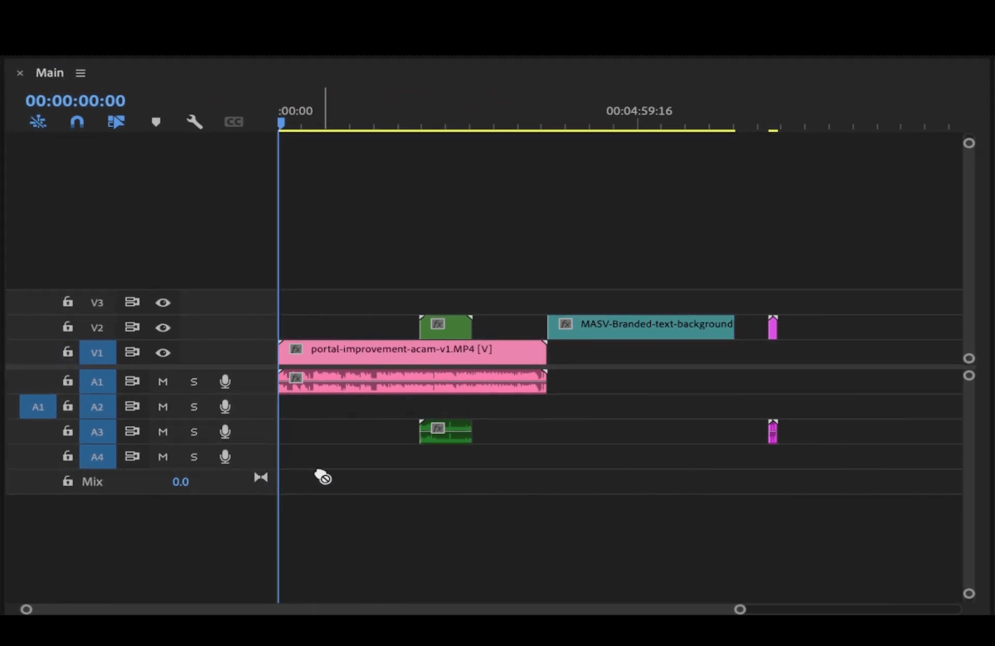Solo audio track A3

point(194,431)
